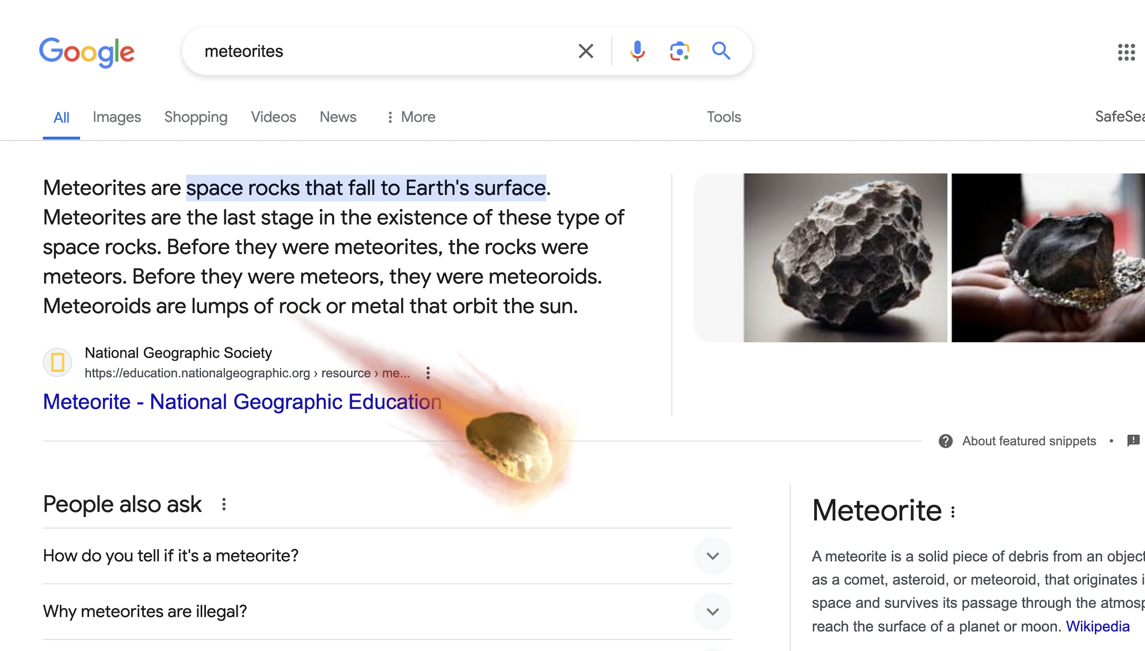Switch to the News tab

tap(338, 117)
